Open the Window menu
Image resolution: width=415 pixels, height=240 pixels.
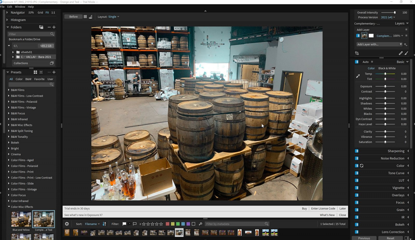tap(20, 7)
